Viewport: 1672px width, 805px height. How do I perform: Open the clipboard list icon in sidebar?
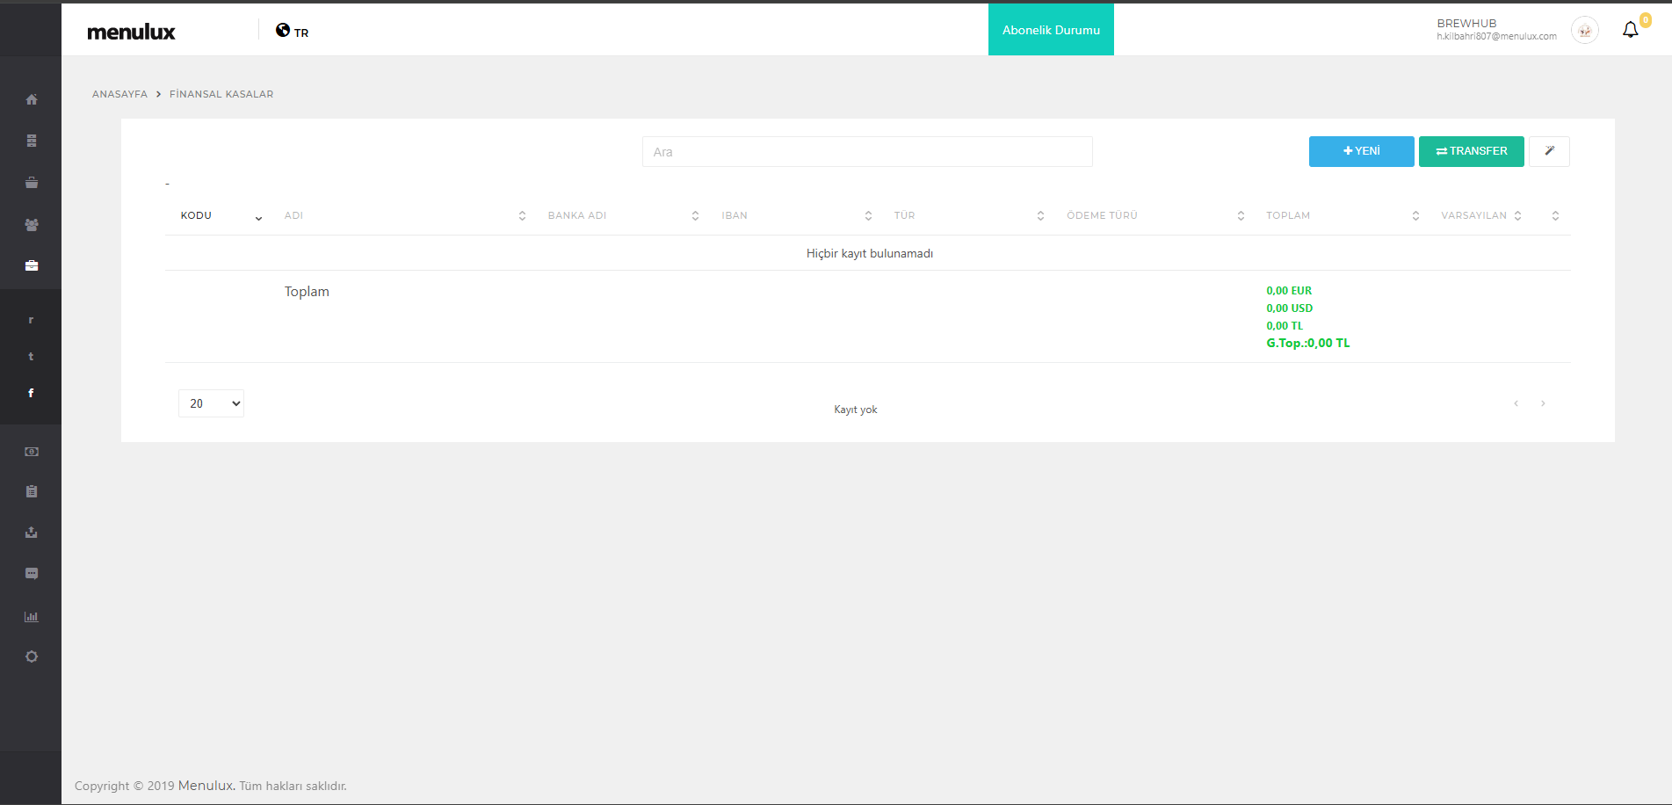32,492
